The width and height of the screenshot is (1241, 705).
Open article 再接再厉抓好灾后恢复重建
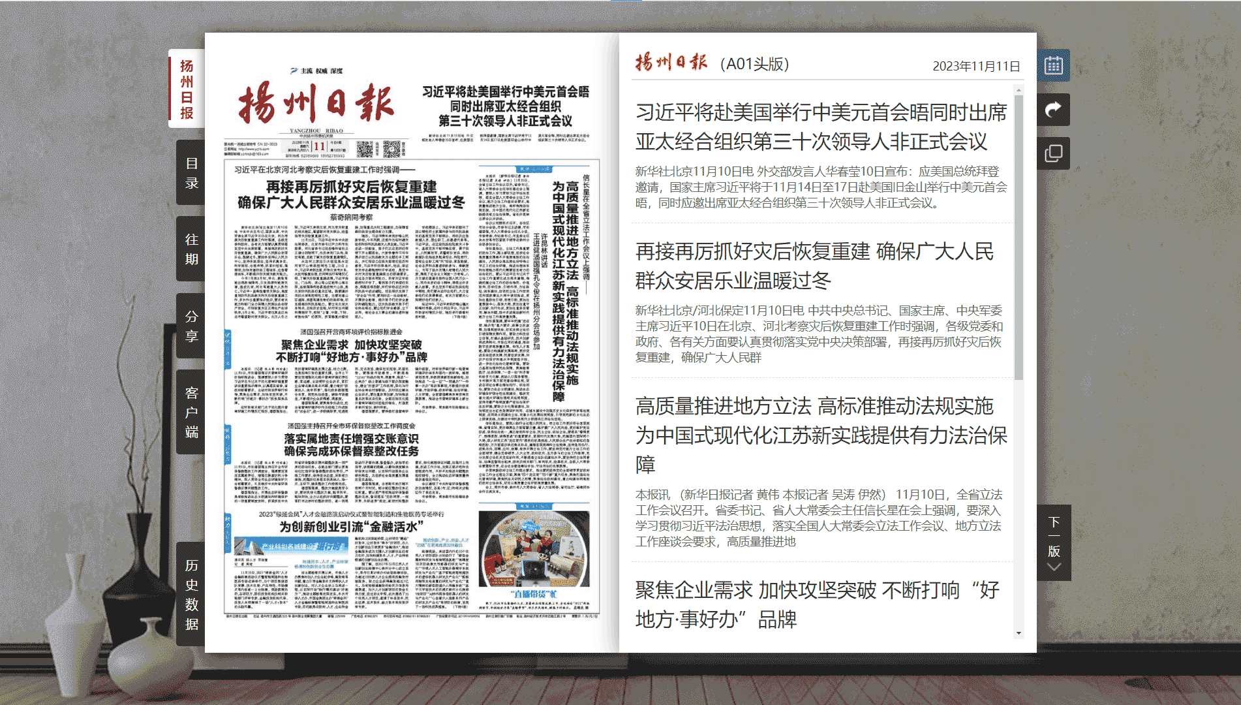(x=814, y=266)
